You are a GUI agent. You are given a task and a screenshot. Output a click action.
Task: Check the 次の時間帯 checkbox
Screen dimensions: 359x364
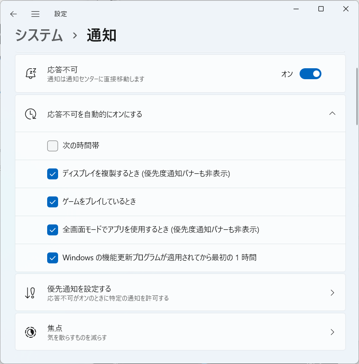52,146
